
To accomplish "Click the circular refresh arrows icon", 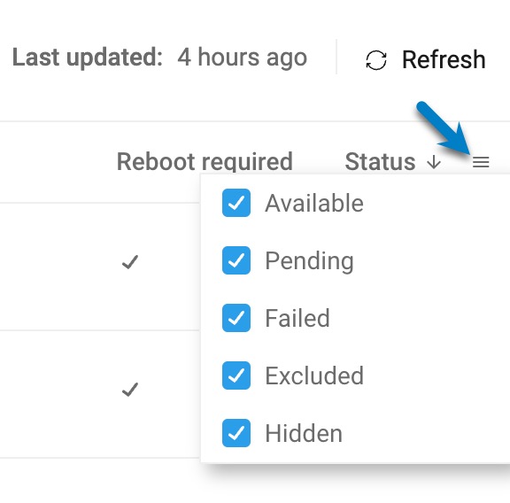I will tap(376, 60).
